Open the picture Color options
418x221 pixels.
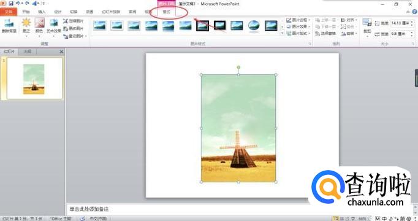(x=39, y=23)
